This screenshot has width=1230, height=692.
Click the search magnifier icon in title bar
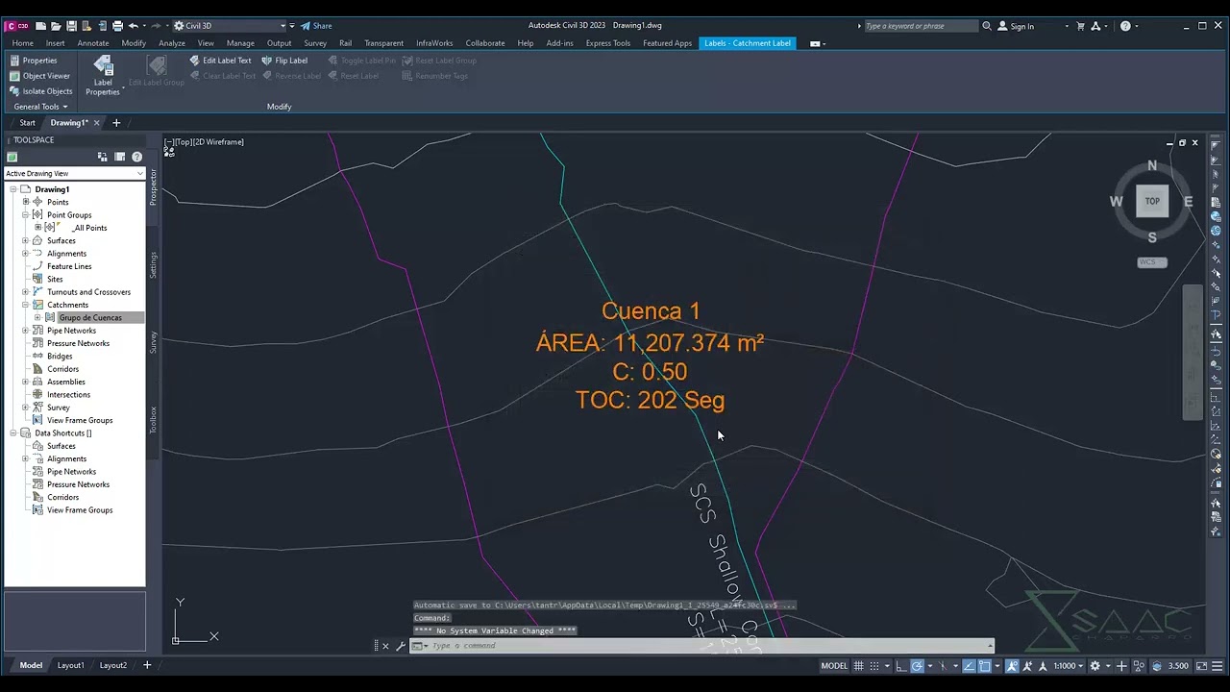point(987,26)
